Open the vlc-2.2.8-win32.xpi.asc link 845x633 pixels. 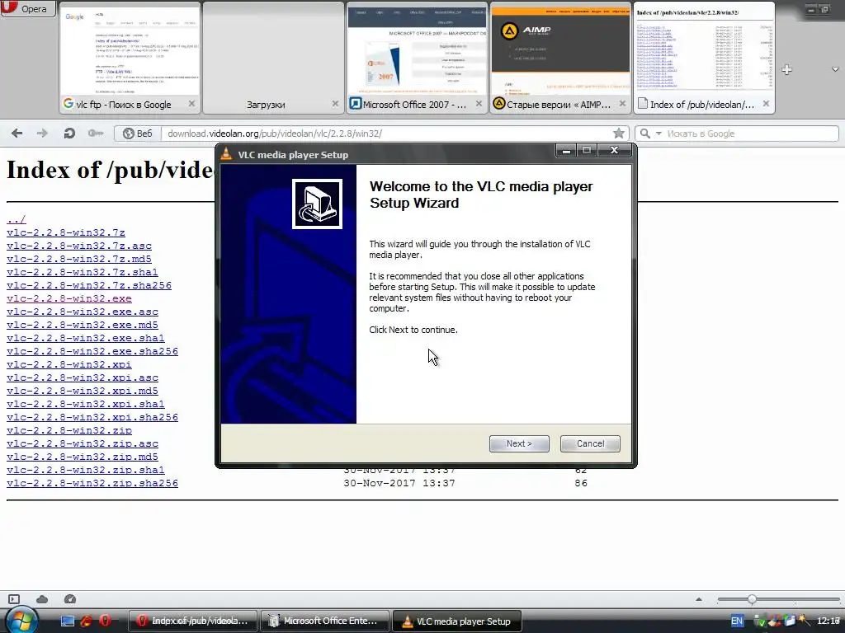(x=83, y=377)
